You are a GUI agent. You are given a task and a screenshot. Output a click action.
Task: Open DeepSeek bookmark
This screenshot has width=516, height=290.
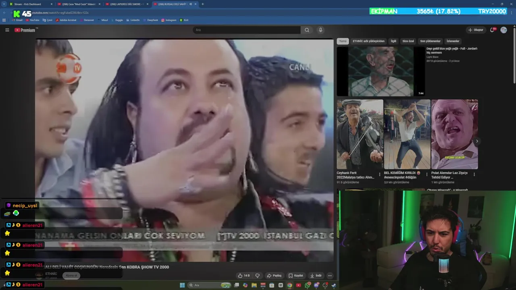(150, 20)
